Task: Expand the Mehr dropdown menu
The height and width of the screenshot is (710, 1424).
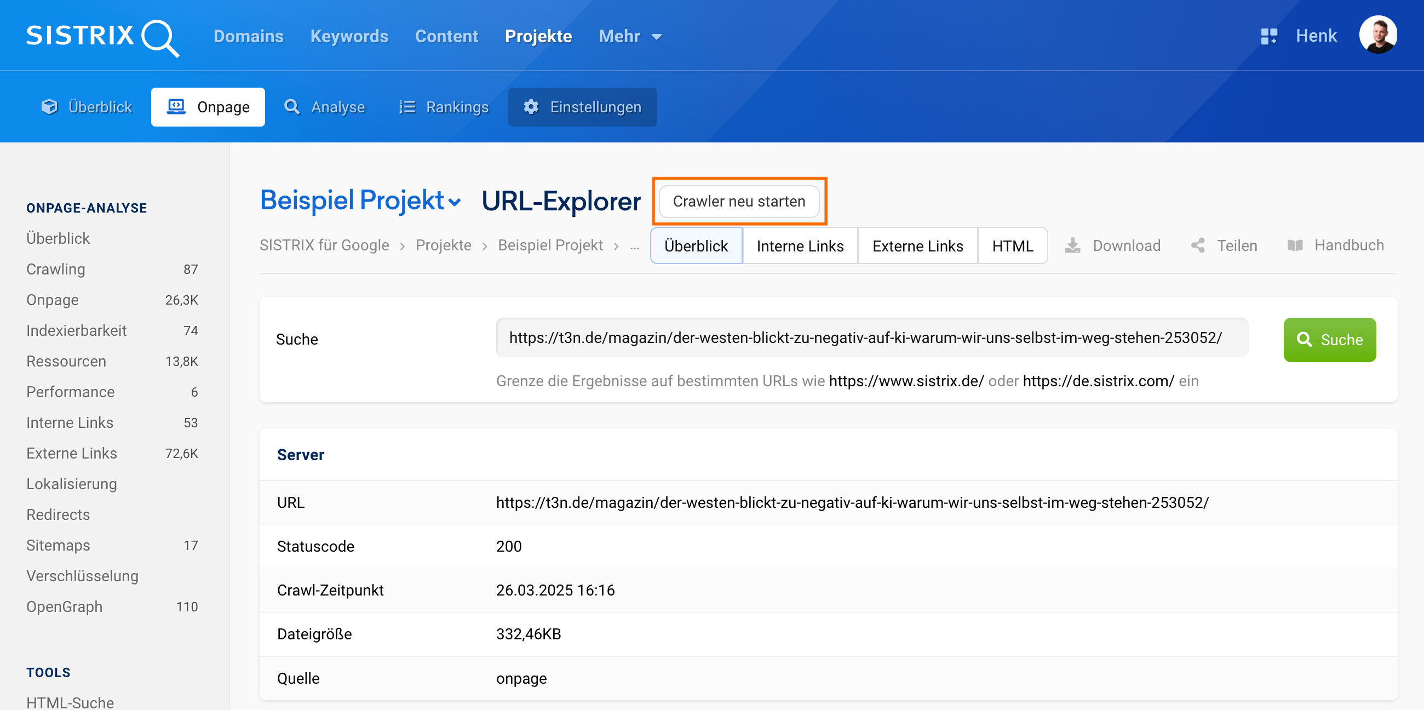Action: (x=630, y=37)
